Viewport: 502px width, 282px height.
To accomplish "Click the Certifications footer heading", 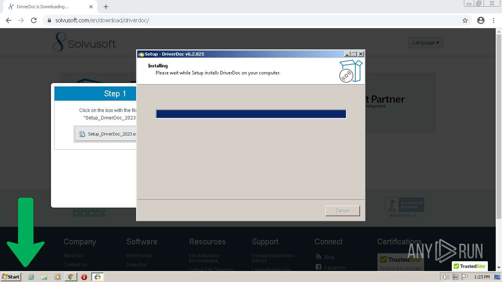I will pyautogui.click(x=399, y=242).
